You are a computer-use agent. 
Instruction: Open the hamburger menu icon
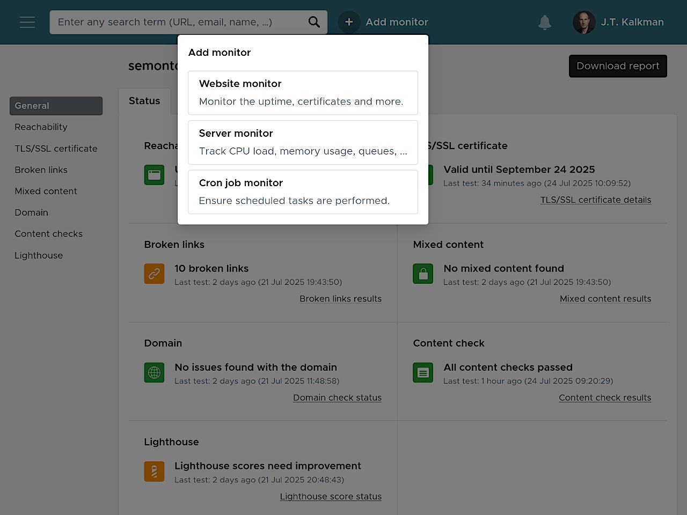(27, 22)
